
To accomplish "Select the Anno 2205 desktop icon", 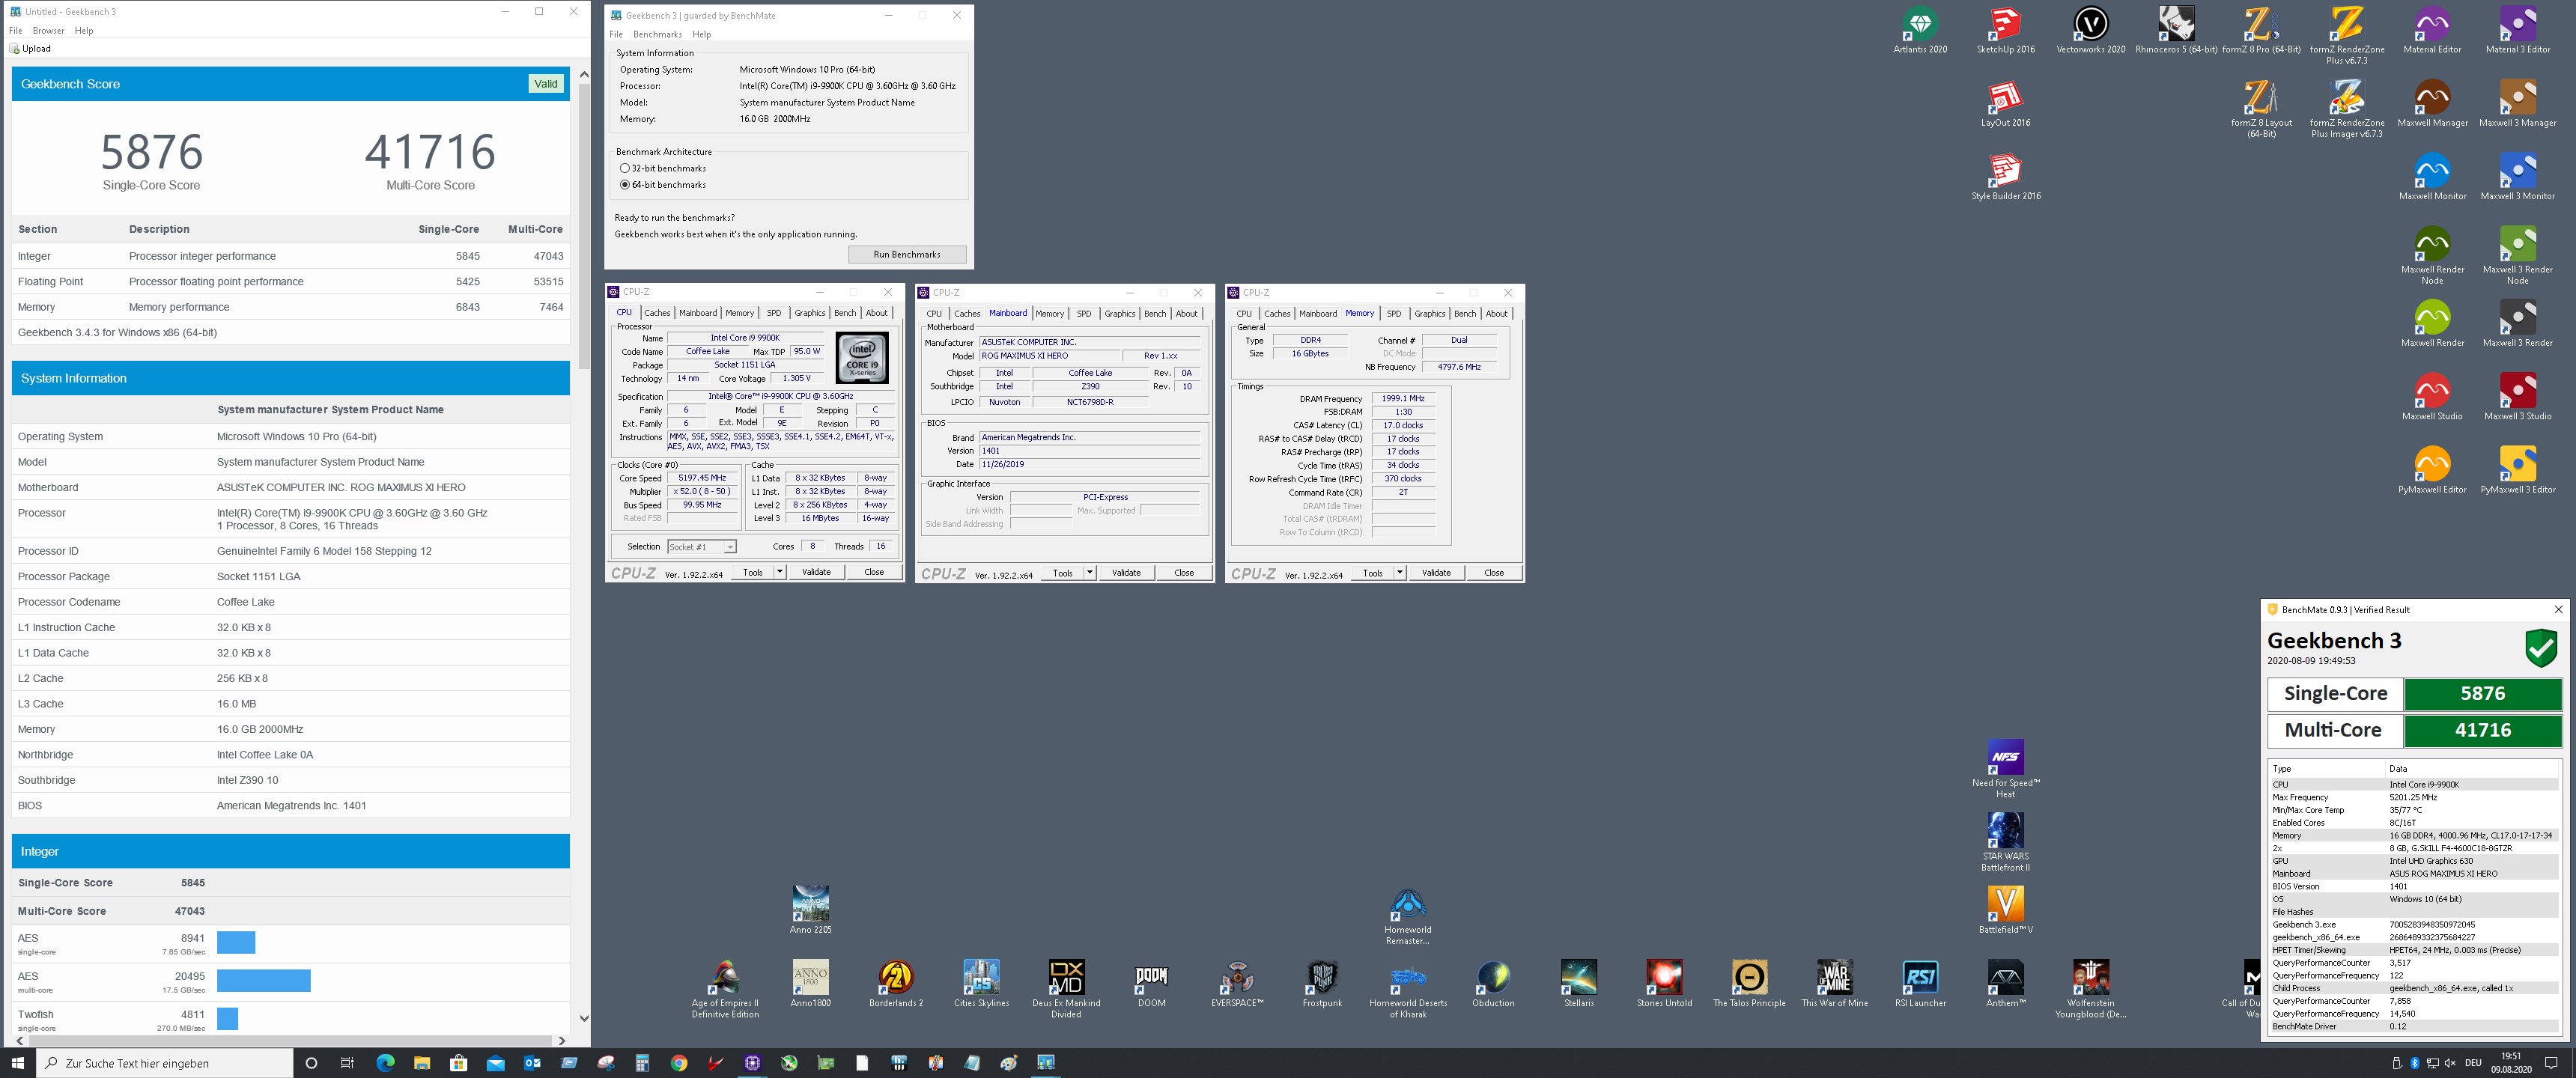I will [810, 911].
